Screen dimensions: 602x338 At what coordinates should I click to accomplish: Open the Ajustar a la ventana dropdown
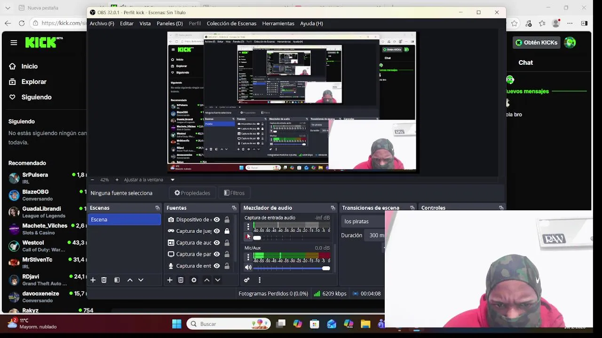click(x=173, y=180)
